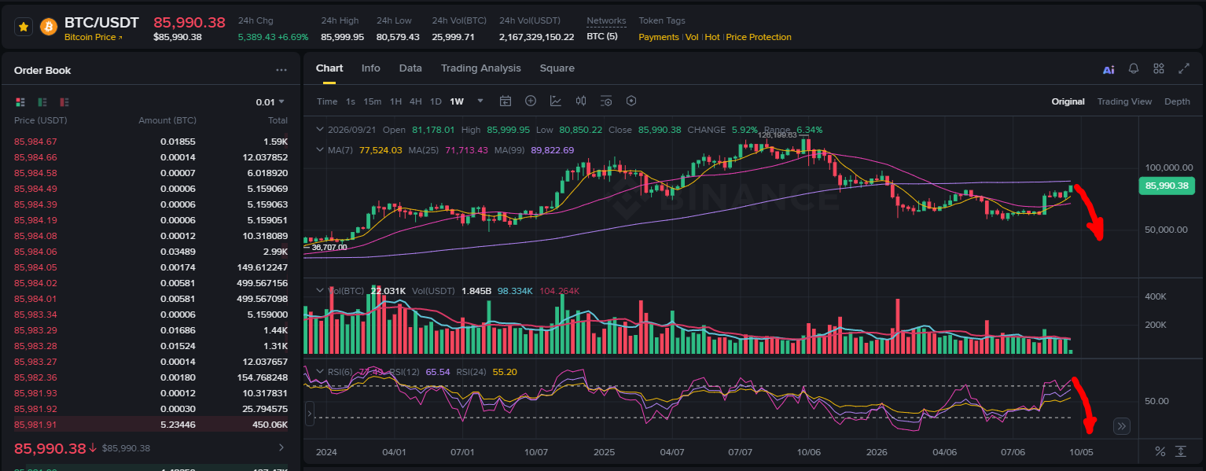The image size is (1206, 471).
Task: Select the 1s interval
Action: click(351, 101)
